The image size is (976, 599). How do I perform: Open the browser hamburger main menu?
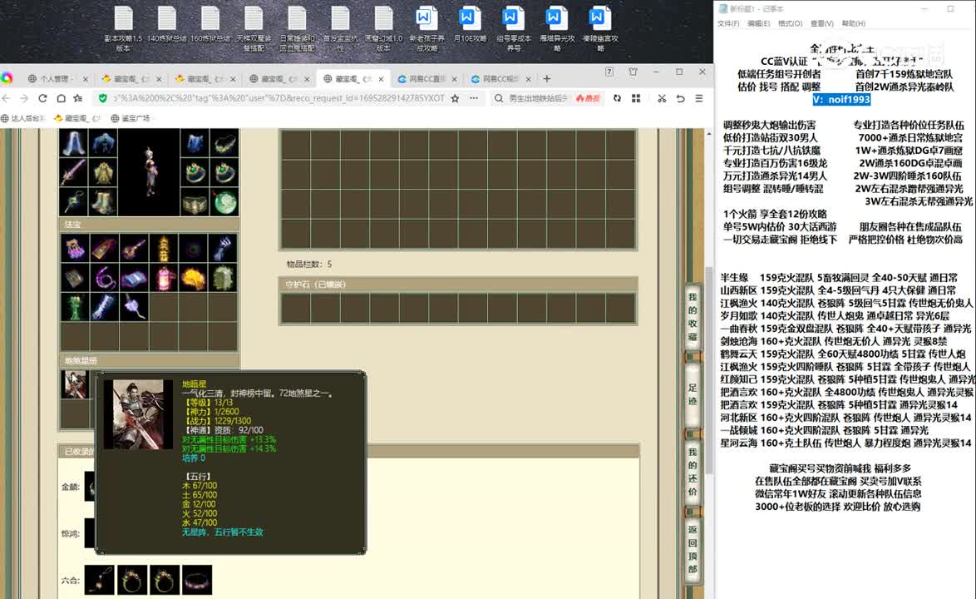[x=699, y=98]
